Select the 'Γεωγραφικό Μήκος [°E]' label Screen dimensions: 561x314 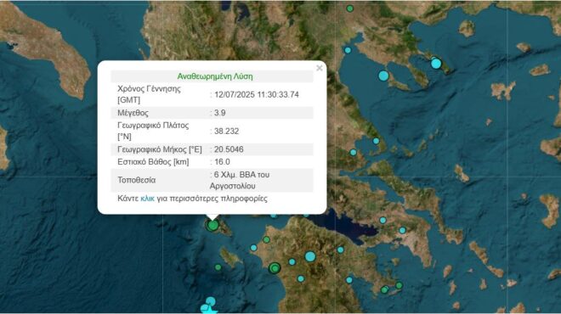point(160,149)
